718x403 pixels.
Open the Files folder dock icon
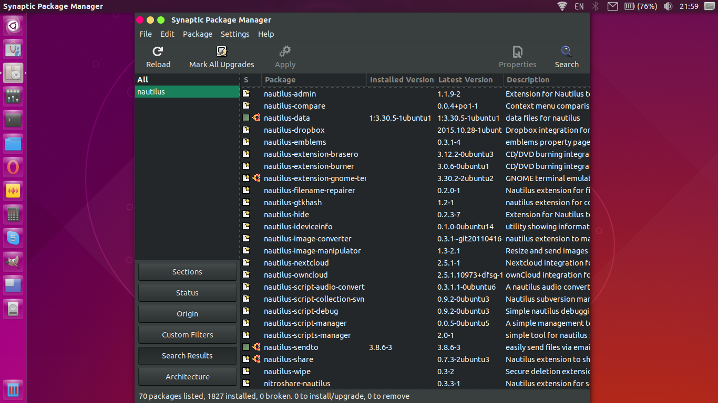(x=13, y=143)
